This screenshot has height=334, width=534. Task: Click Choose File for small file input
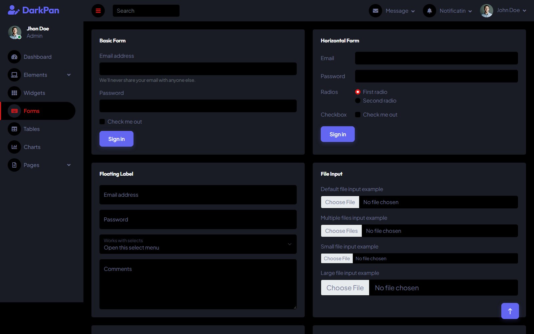[337, 259]
